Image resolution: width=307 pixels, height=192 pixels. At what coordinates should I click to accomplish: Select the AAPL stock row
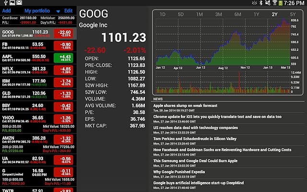coord(38,58)
